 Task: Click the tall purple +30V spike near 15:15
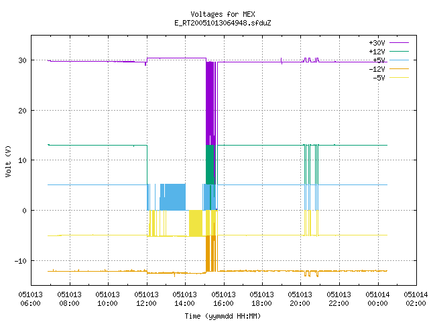click(210, 103)
